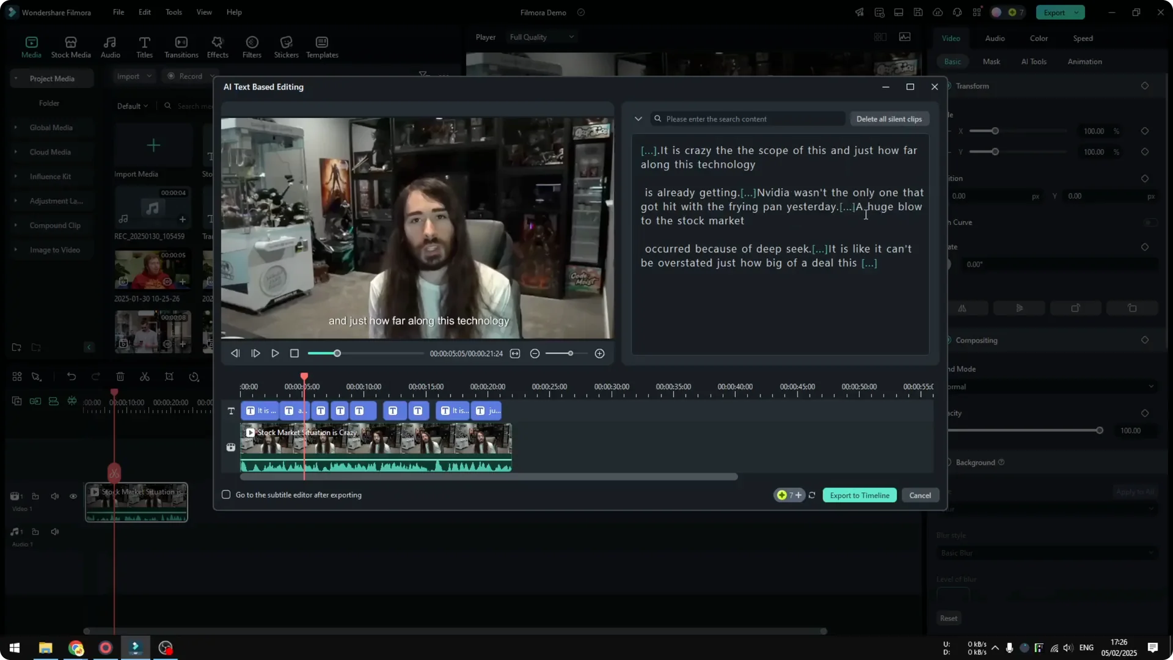Click the undo icon above the timeline
The image size is (1173, 660).
pos(71,376)
